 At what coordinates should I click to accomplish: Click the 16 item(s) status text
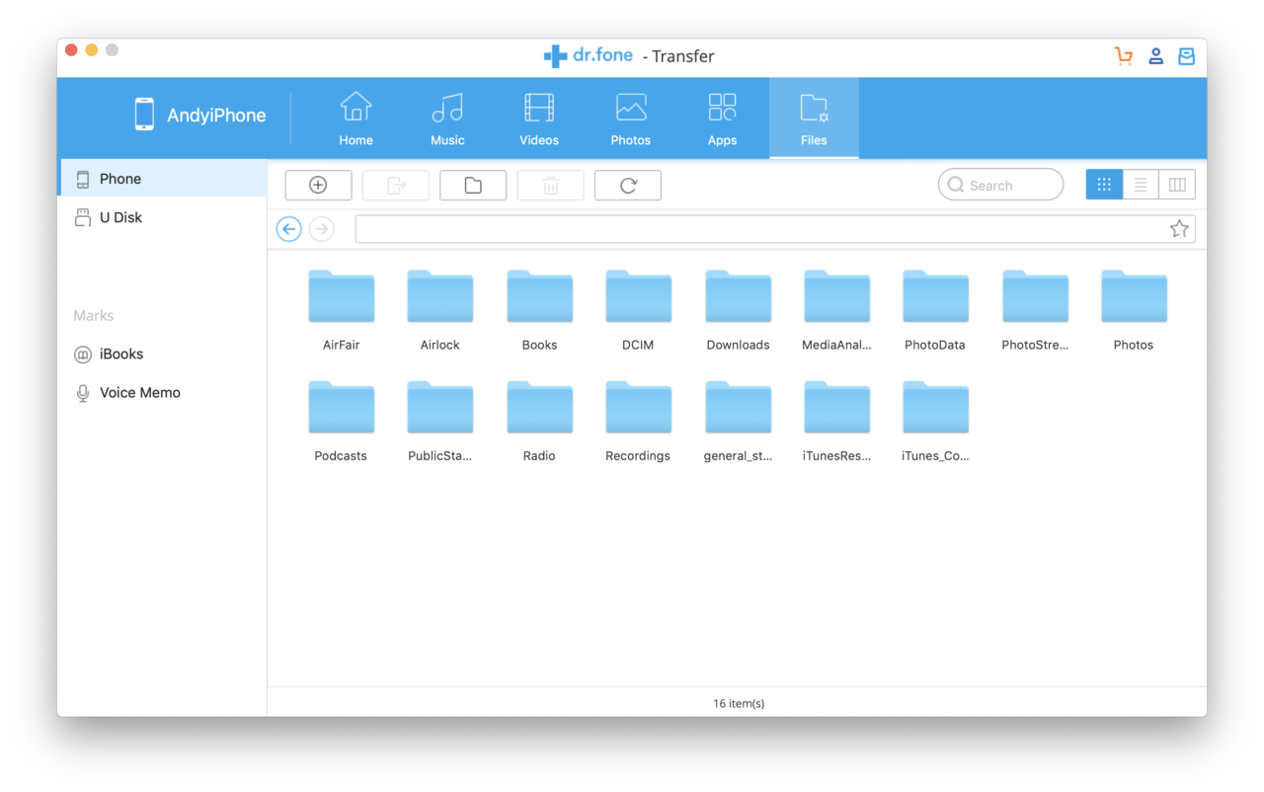[x=739, y=703]
